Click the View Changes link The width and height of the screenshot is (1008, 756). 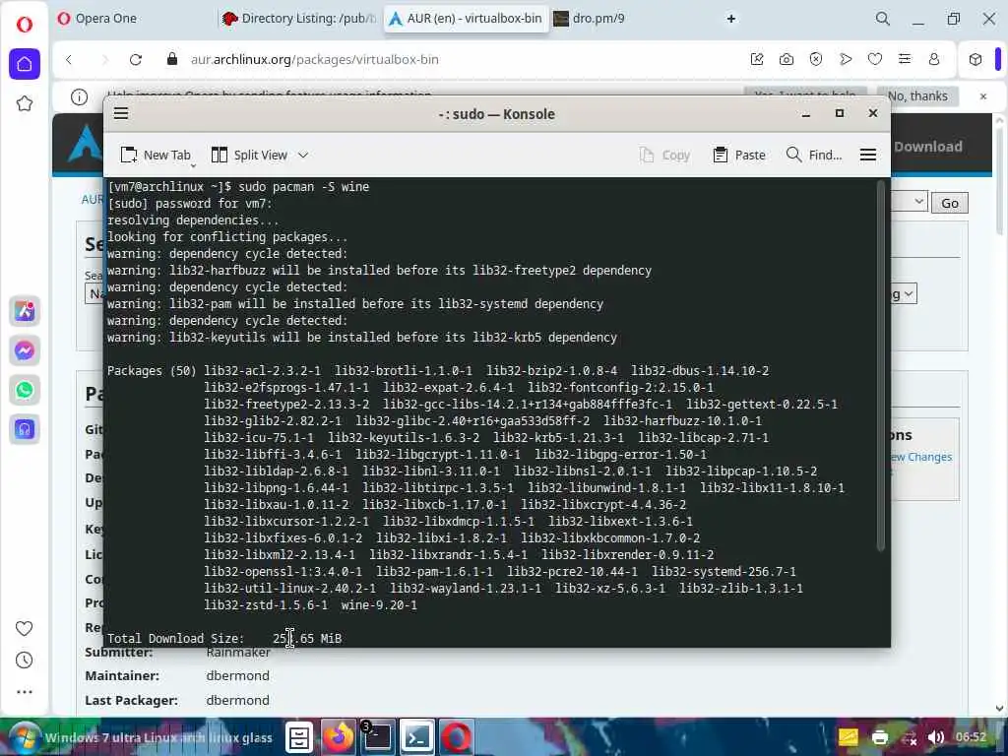(921, 457)
